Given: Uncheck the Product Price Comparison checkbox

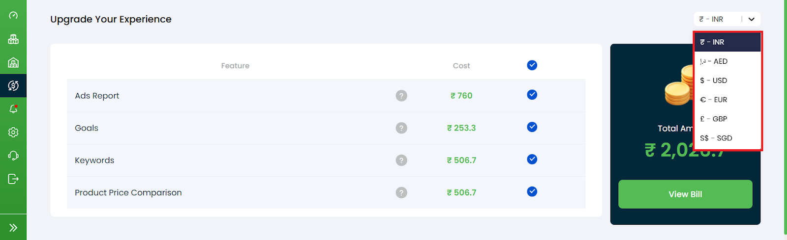Looking at the screenshot, I should (532, 192).
